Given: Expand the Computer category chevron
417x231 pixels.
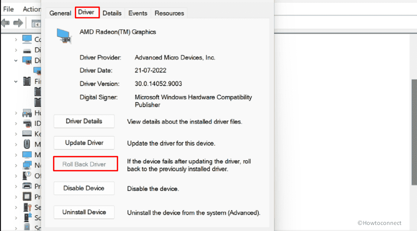Looking at the screenshot, I should click(x=16, y=39).
